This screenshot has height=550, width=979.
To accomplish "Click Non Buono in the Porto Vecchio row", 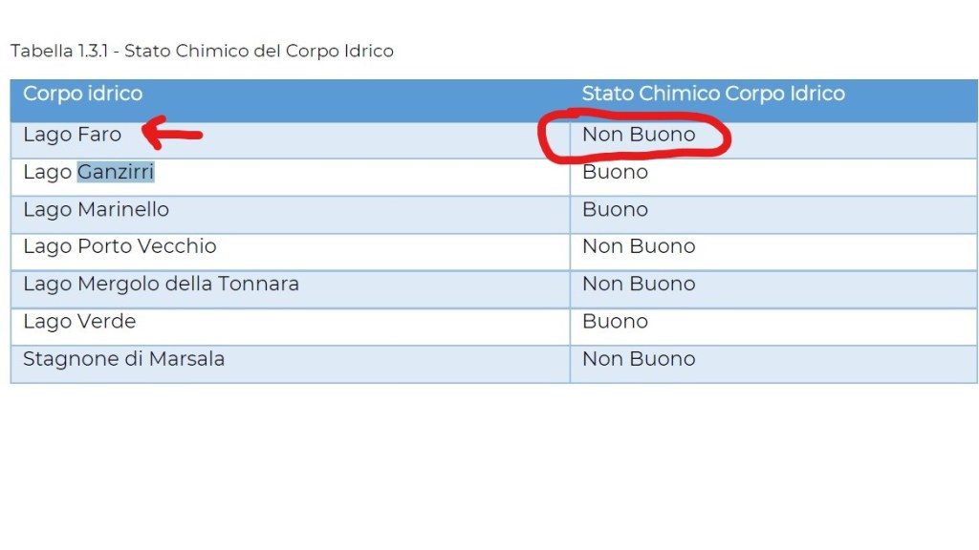I will [x=638, y=246].
